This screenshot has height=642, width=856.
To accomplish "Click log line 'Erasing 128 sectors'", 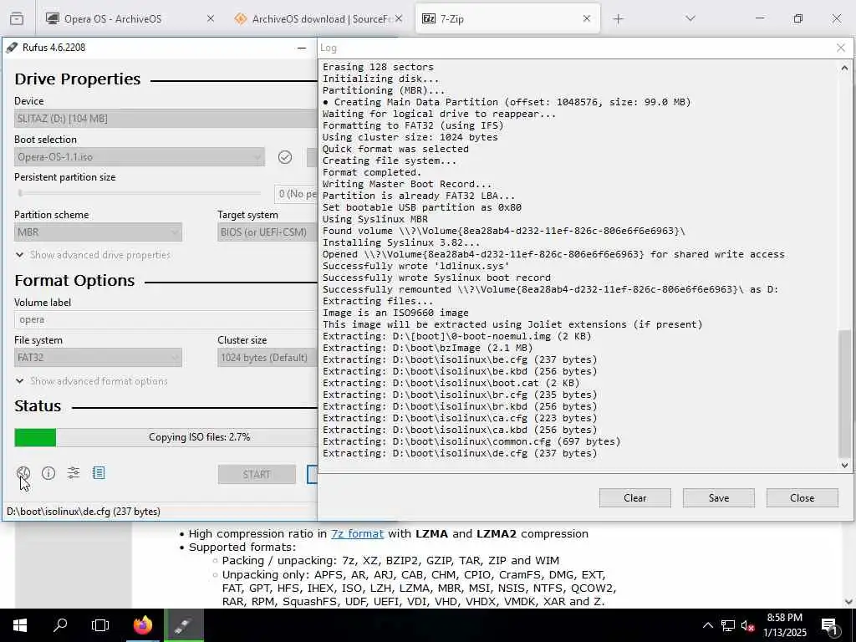I will click(378, 67).
